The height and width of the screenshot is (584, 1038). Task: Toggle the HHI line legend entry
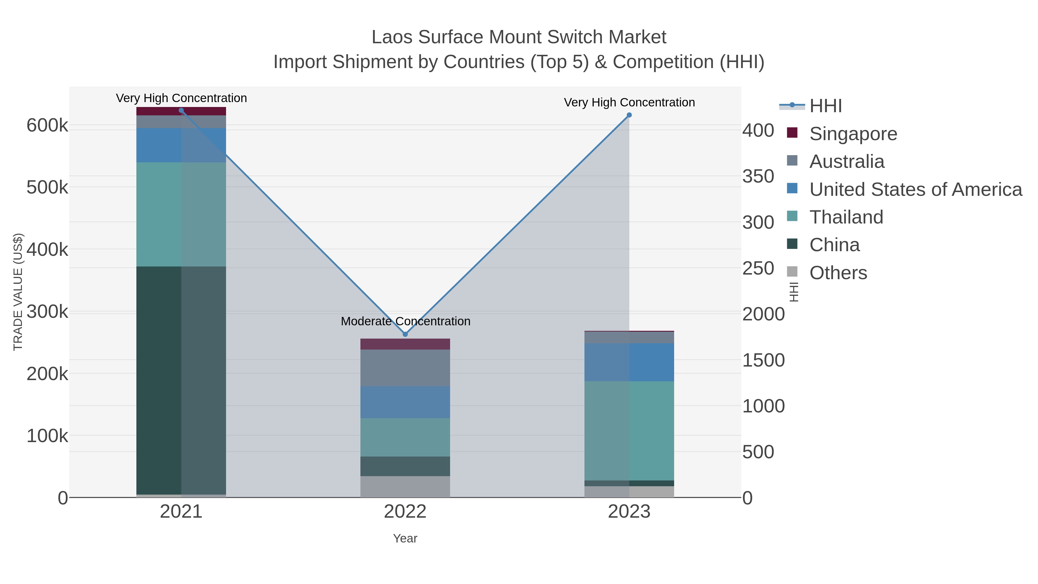(x=811, y=106)
